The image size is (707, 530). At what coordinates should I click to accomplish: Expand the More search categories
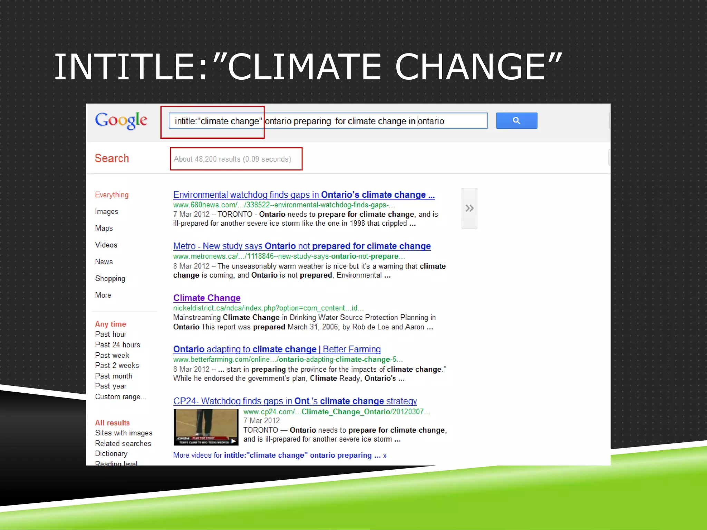tap(103, 295)
